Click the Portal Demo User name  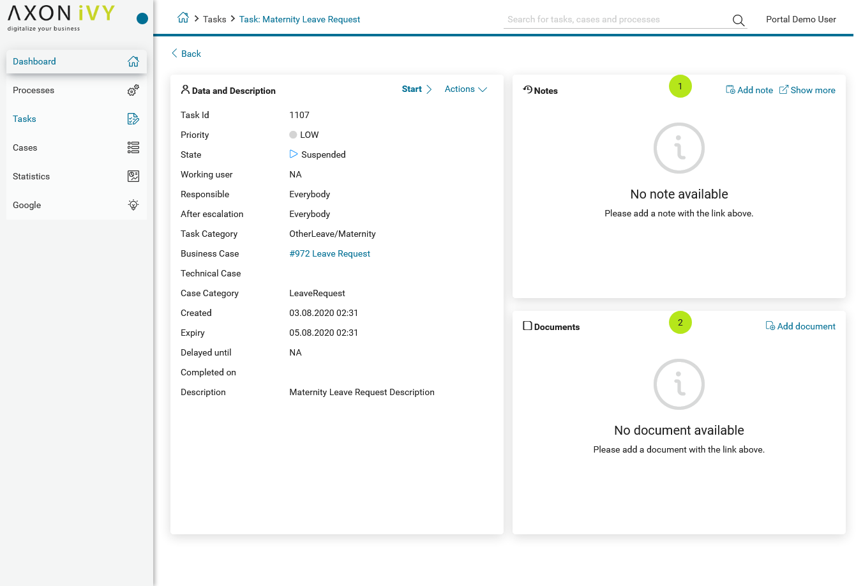click(801, 19)
